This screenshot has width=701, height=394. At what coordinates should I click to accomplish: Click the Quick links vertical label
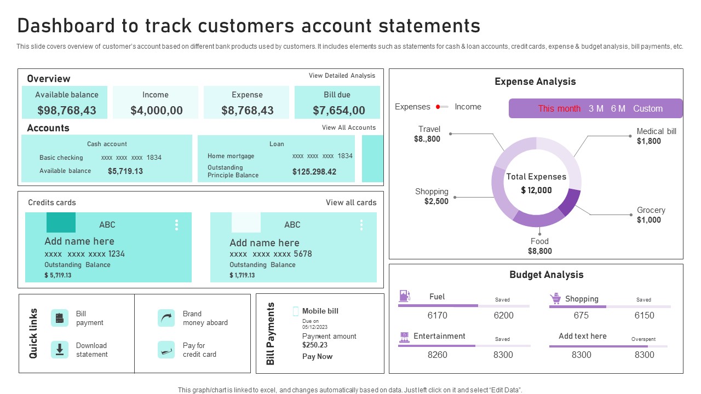click(x=33, y=333)
